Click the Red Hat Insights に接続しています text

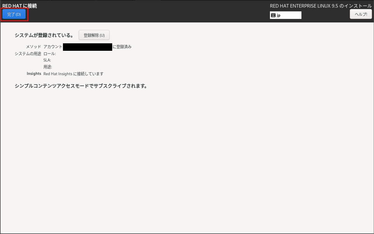(73, 74)
